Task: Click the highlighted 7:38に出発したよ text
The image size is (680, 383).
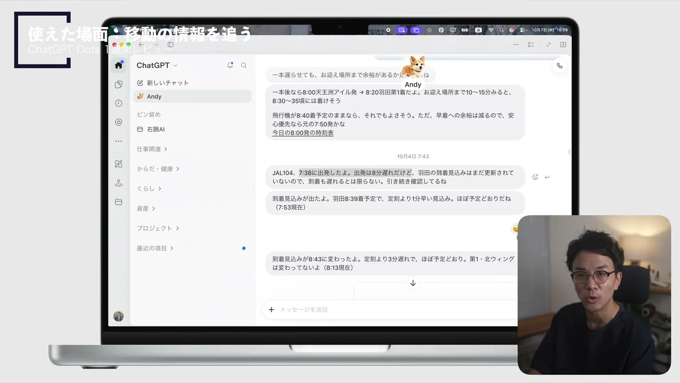Action: [355, 173]
